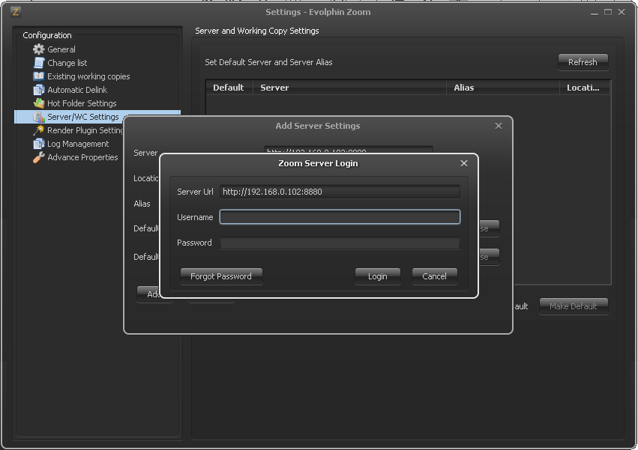Open Hot Folder Settings entry

82,103
